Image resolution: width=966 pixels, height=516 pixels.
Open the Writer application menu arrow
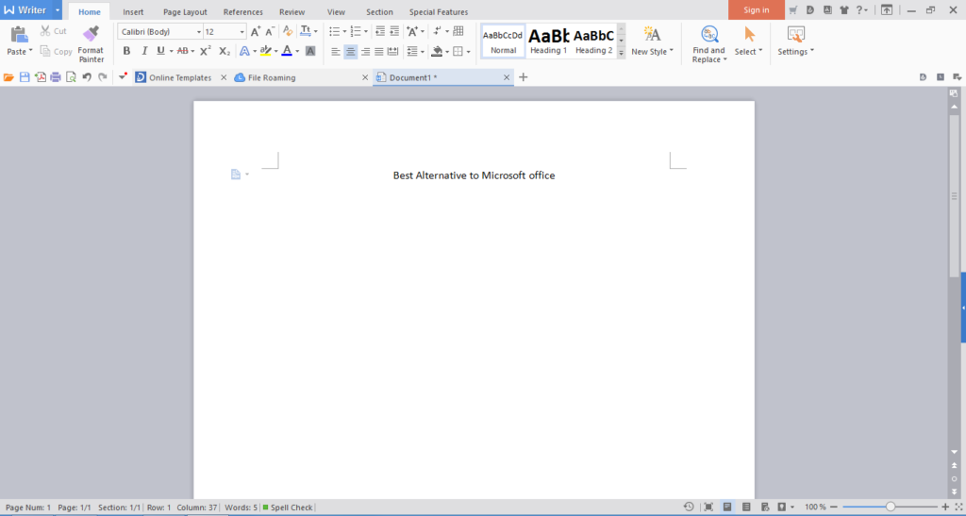pyautogui.click(x=57, y=9)
